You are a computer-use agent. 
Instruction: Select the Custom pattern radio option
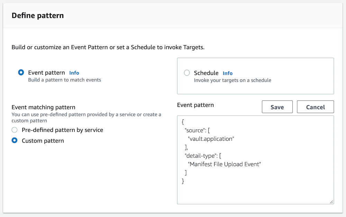click(x=15, y=141)
